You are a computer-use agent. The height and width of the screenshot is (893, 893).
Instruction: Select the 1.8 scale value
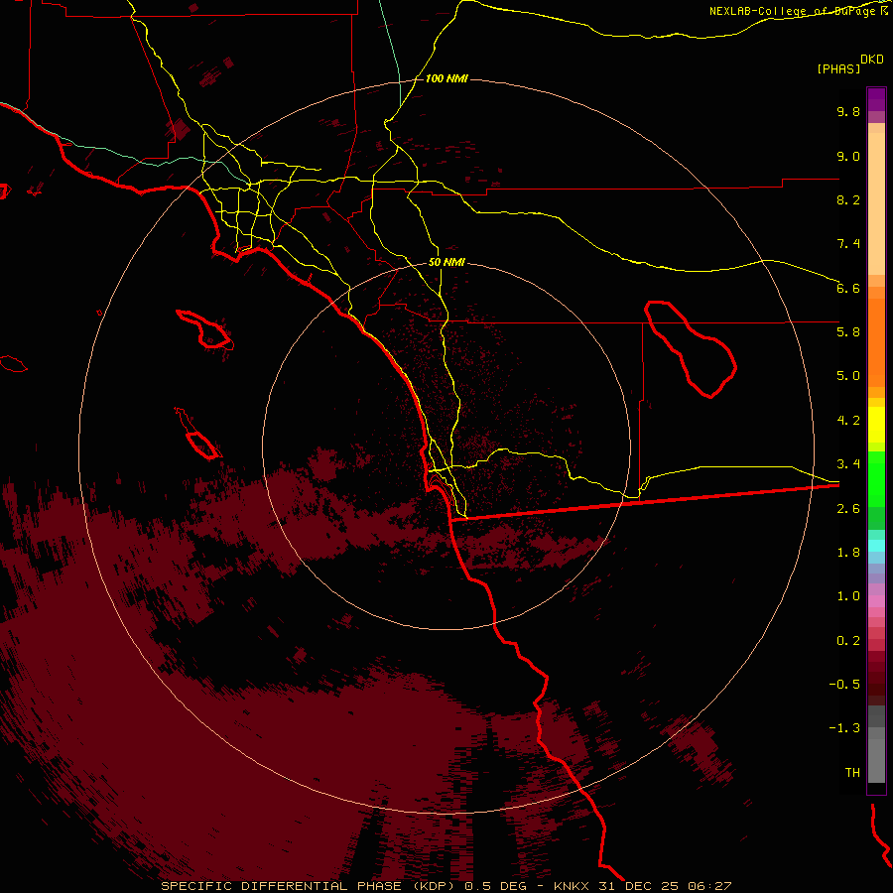pos(848,553)
